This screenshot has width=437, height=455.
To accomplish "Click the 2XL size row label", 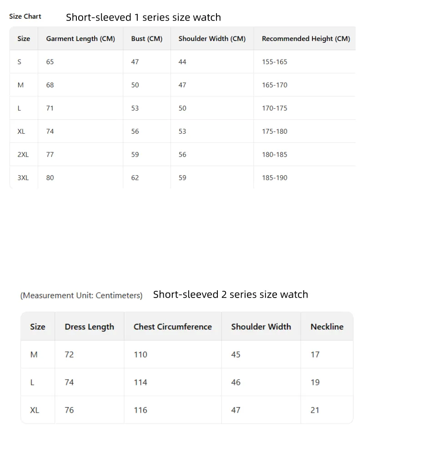I will point(23,155).
